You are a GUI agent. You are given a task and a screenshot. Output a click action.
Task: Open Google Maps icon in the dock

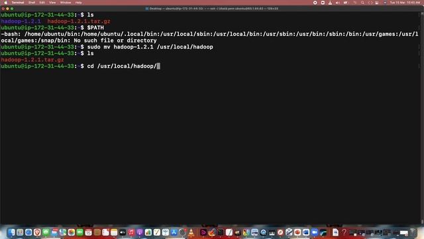pyautogui.click(x=246, y=232)
